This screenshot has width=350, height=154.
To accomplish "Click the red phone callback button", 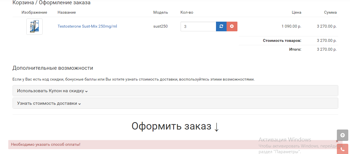I will (342, 149).
